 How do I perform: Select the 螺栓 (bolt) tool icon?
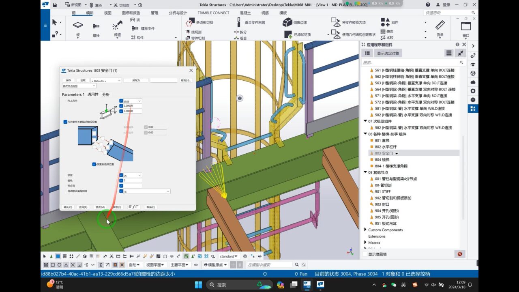(x=96, y=26)
